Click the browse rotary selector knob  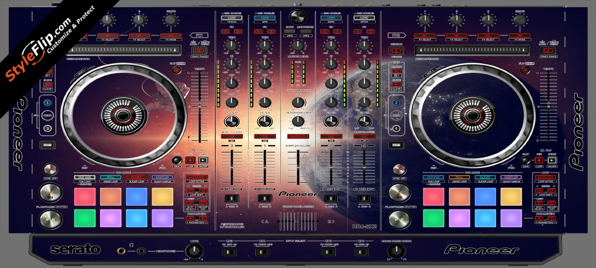298,16
